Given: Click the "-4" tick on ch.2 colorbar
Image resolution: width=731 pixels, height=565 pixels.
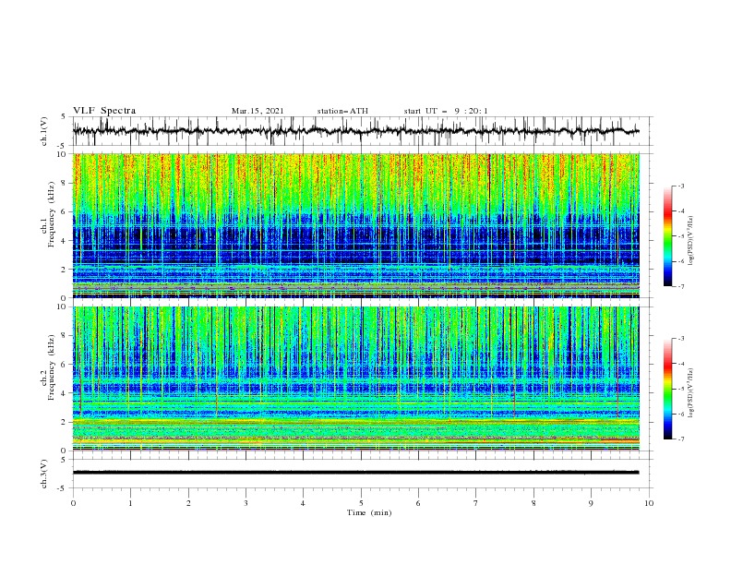Looking at the screenshot, I should pos(680,364).
